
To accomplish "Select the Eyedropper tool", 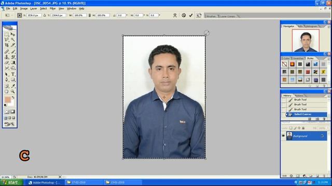I will (x=12, y=86).
